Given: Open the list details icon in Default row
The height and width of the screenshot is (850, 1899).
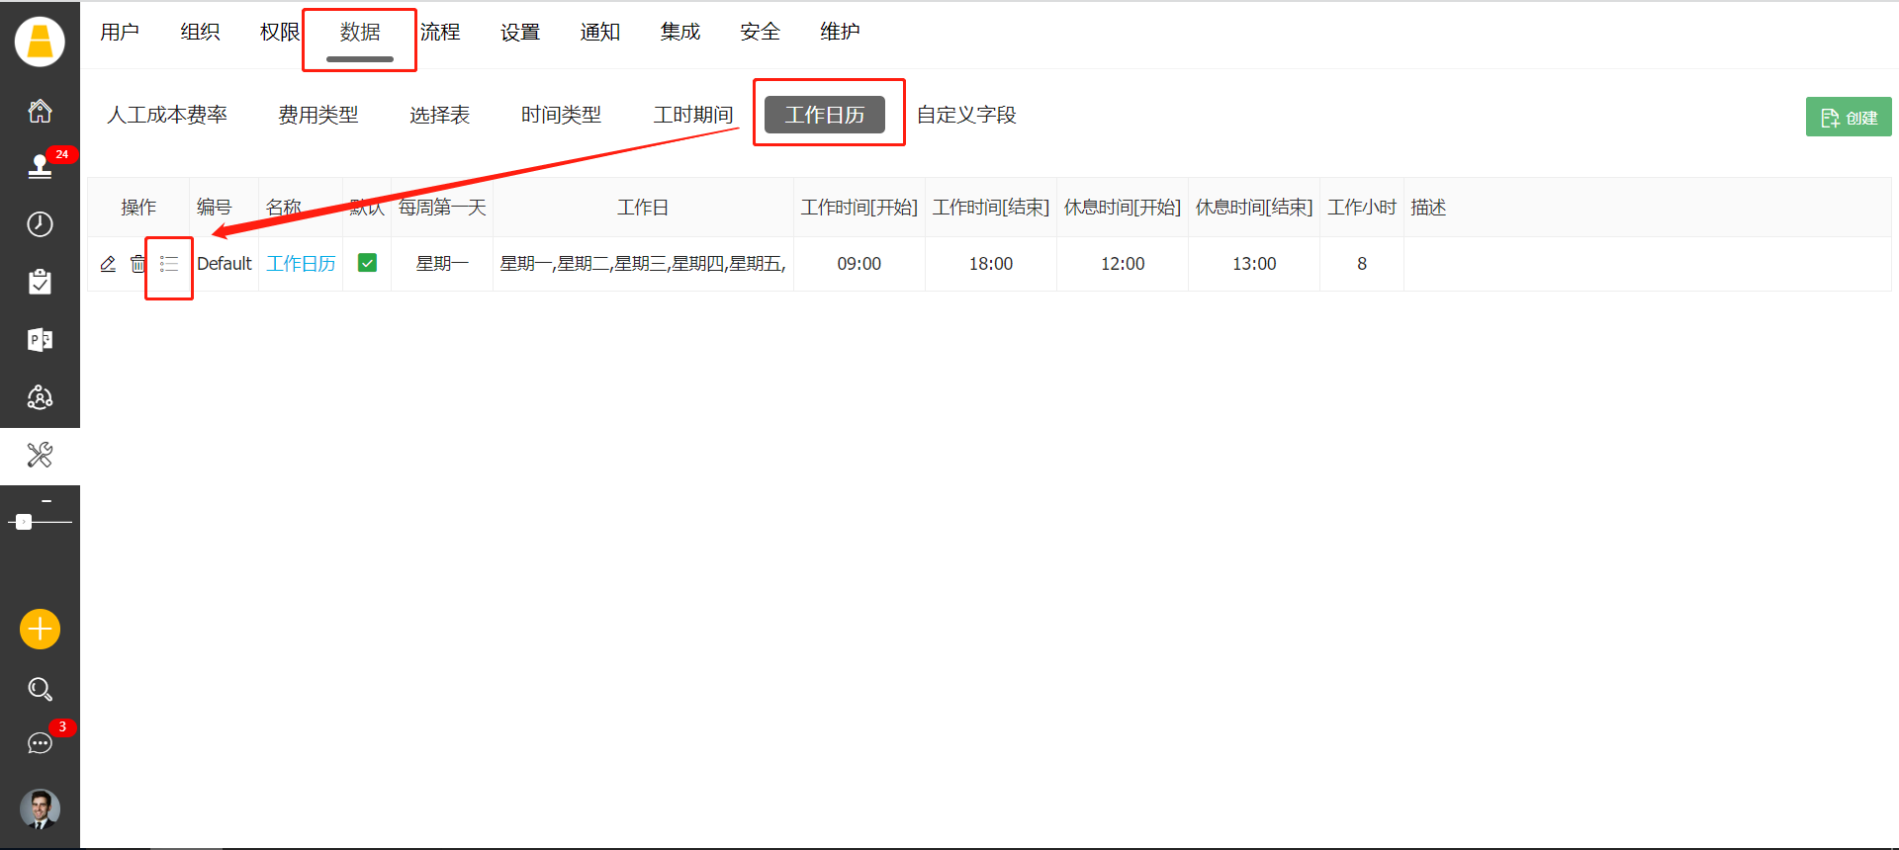Looking at the screenshot, I should tap(169, 264).
